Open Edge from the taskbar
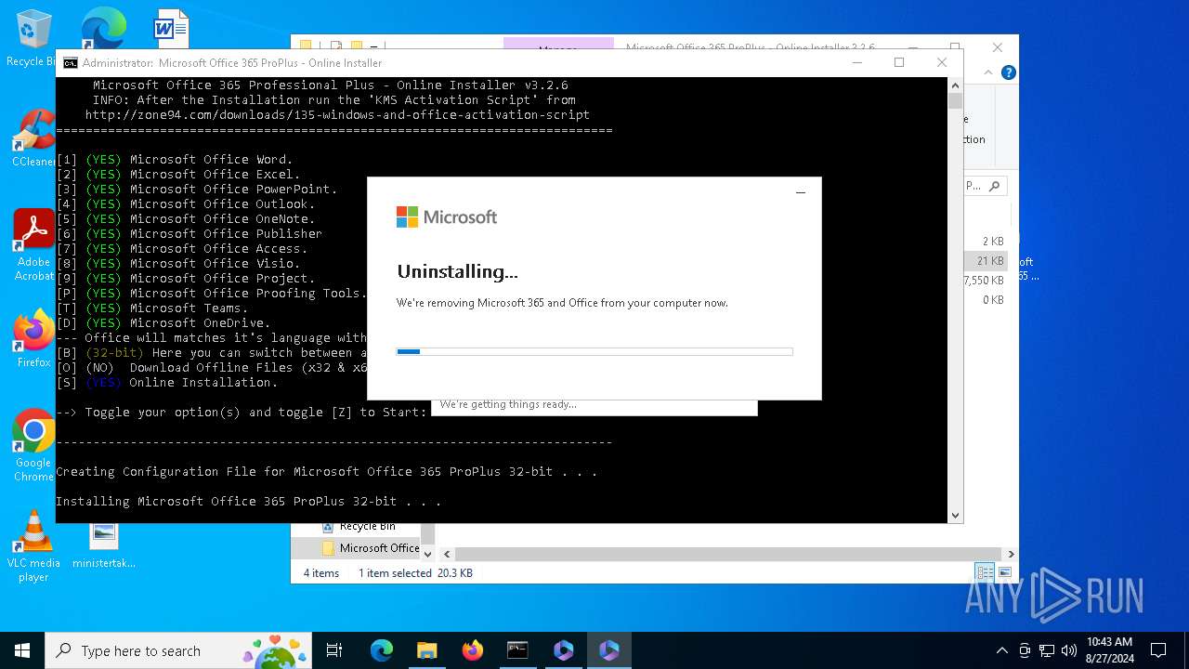 382,650
